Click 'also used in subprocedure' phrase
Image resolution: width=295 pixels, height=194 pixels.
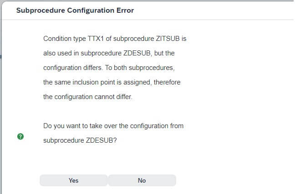82,53
